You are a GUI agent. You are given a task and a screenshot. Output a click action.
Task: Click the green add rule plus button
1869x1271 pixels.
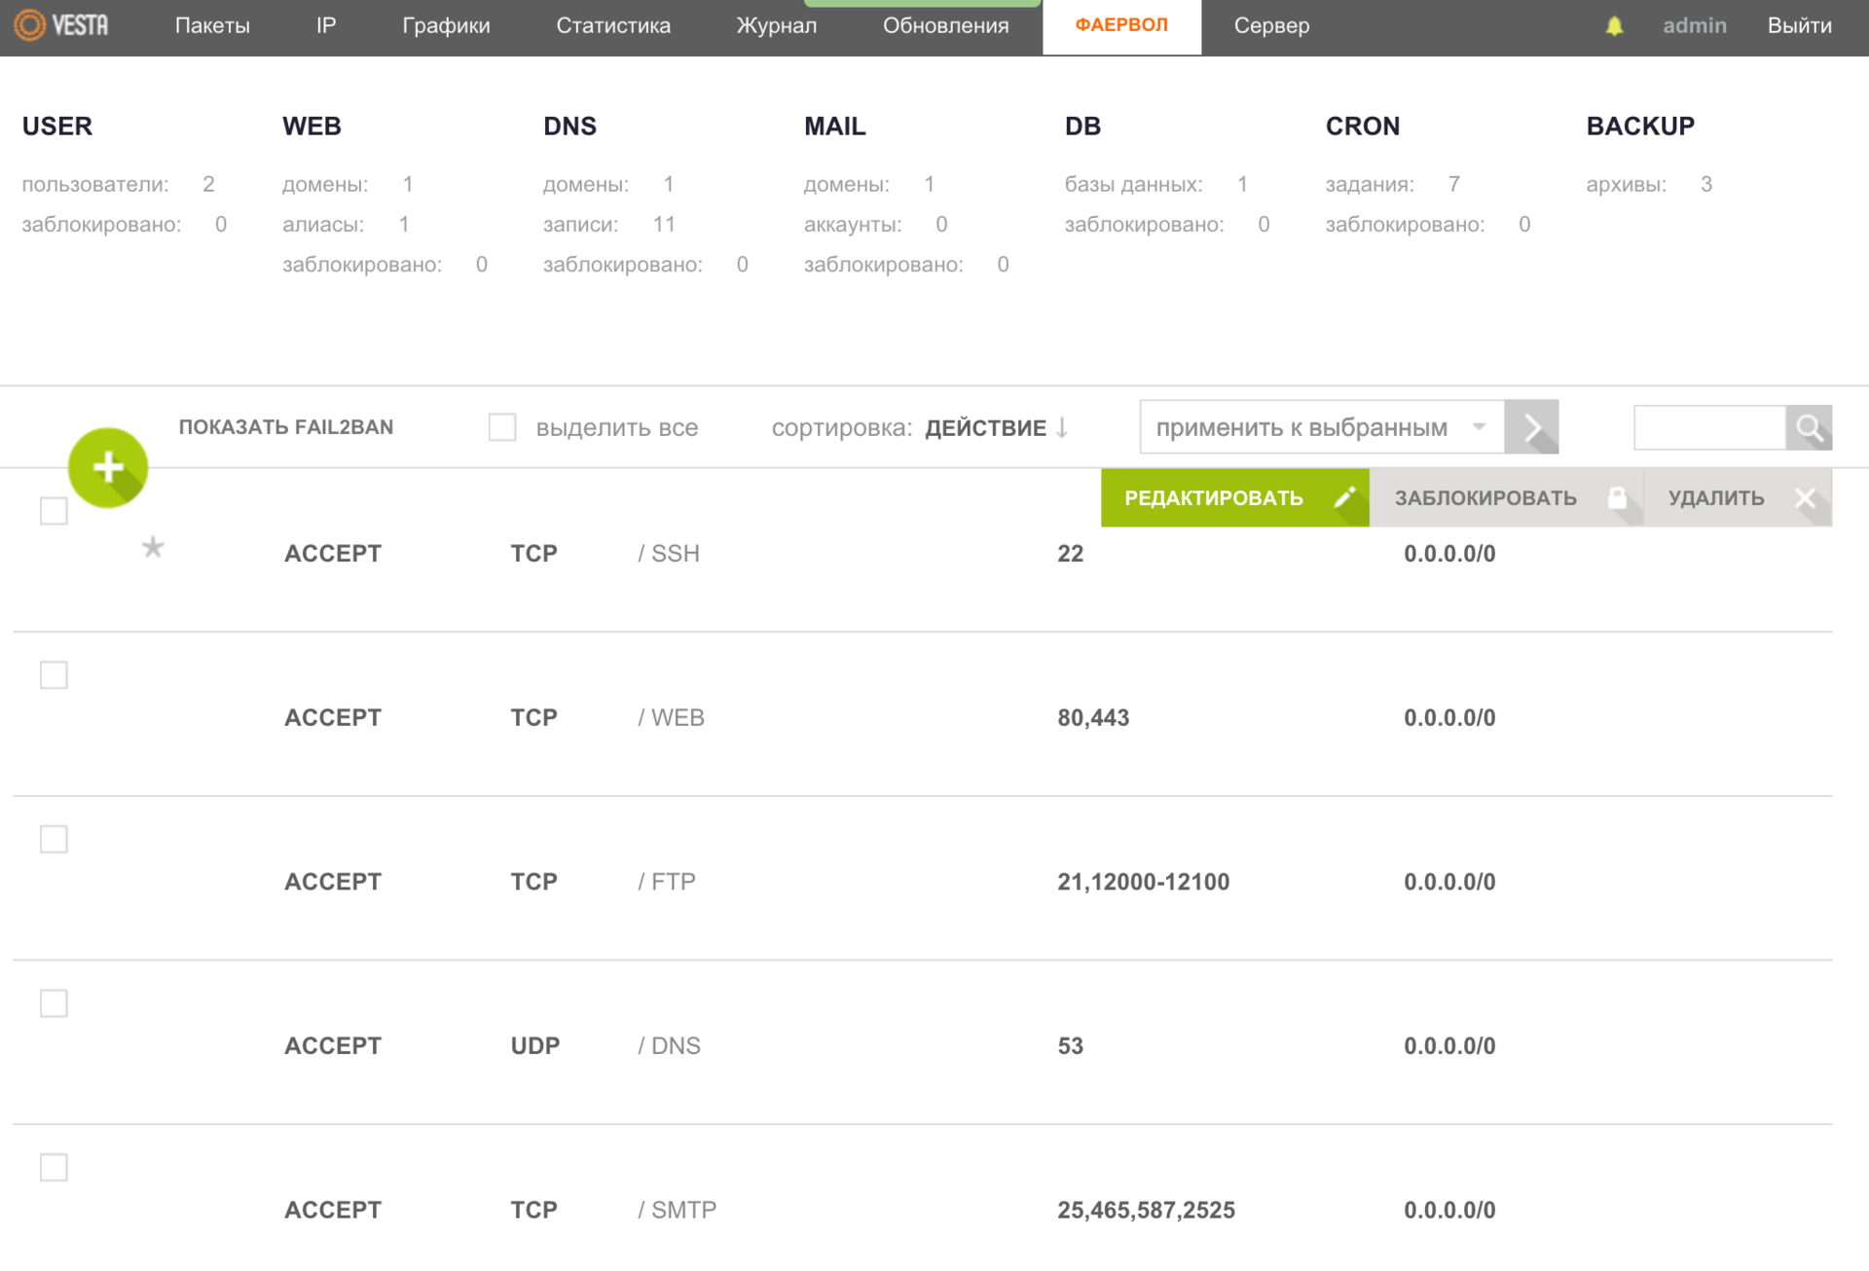[108, 468]
